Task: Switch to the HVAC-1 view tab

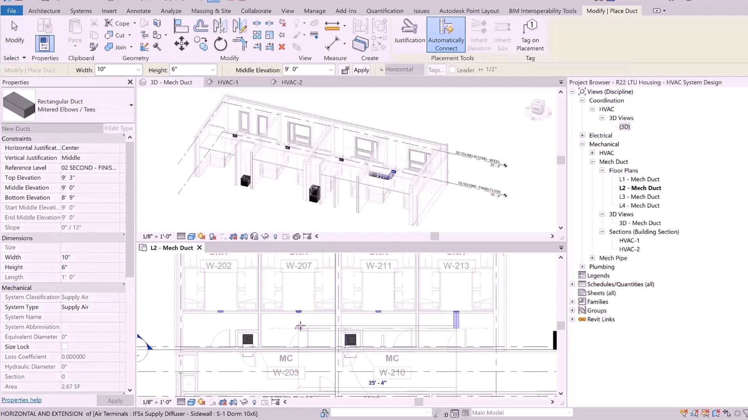Action: coord(228,82)
